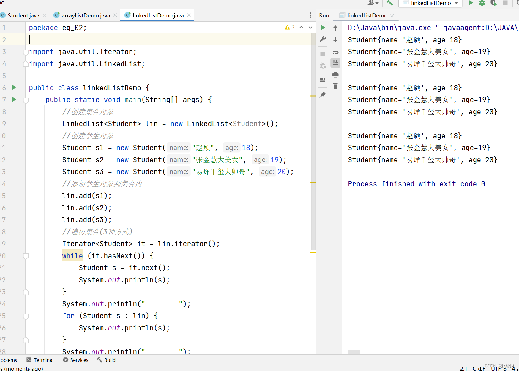The height and width of the screenshot is (371, 519).
Task: Click the fold marker on the import java.util.LinkedList line
Action: pos(26,64)
